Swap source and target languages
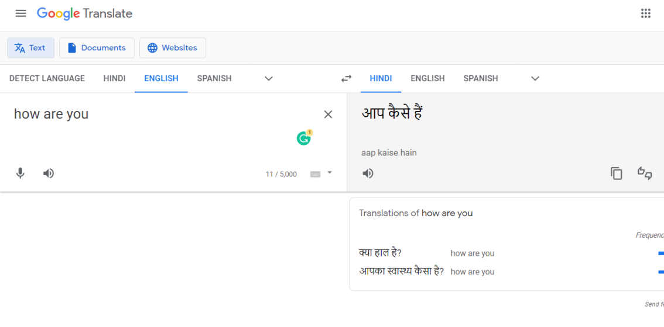Image resolution: width=664 pixels, height=327 pixels. click(x=347, y=79)
